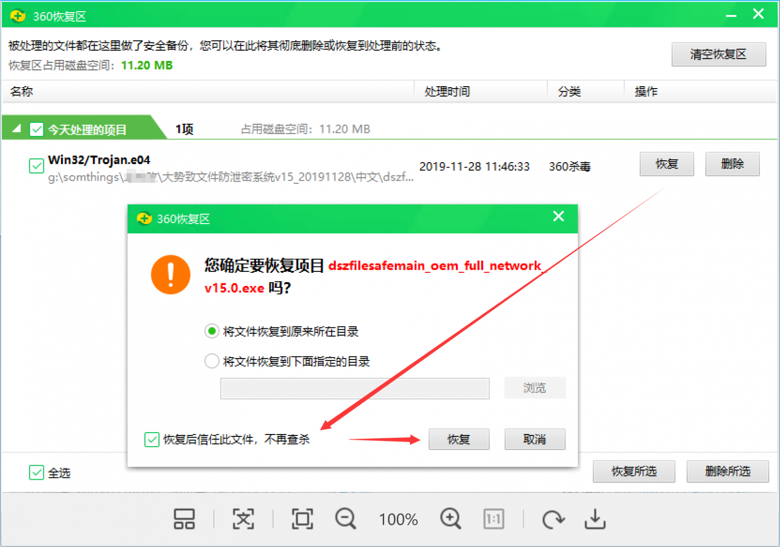Viewport: 780px width, 547px height.
Task: Click the thumbnail grid view icon
Action: pyautogui.click(x=184, y=519)
